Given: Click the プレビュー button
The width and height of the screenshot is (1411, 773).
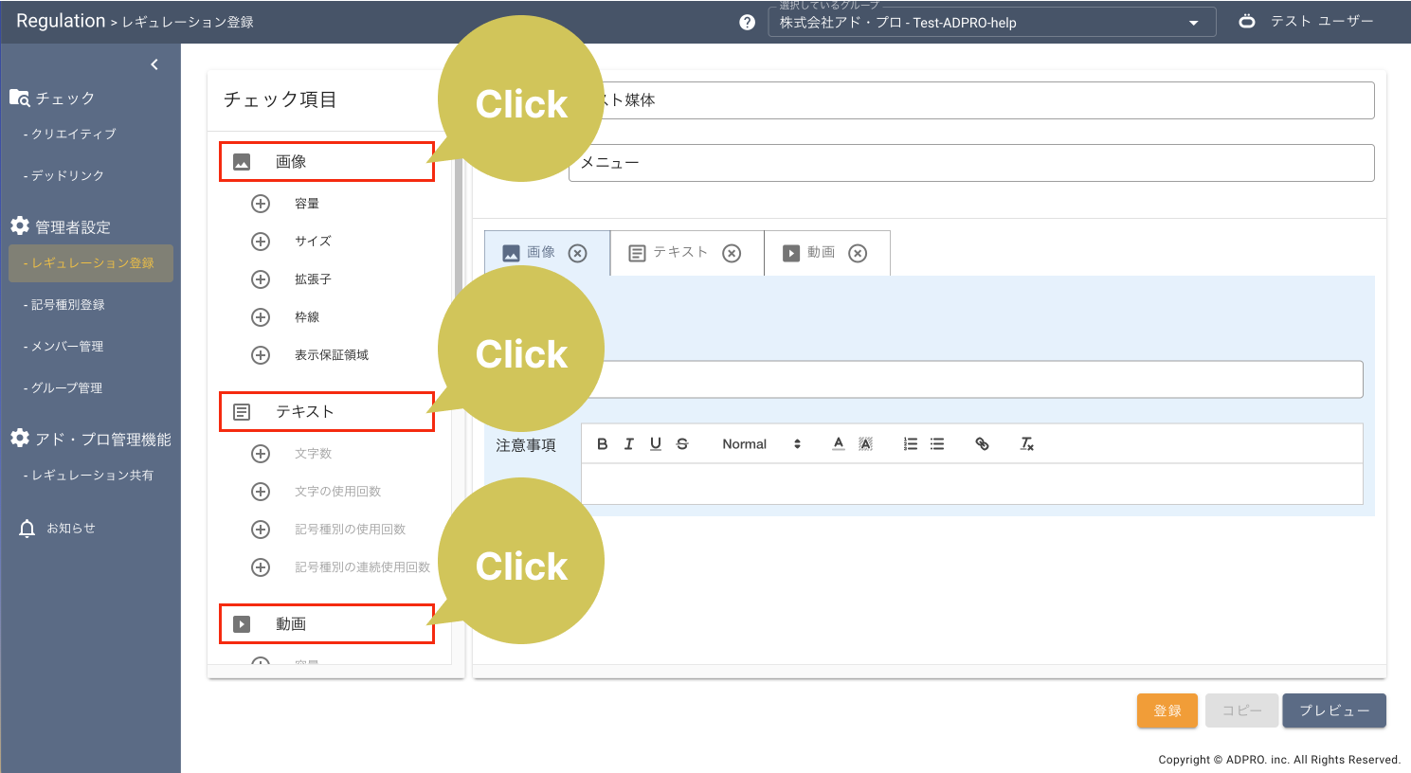Looking at the screenshot, I should coord(1333,710).
